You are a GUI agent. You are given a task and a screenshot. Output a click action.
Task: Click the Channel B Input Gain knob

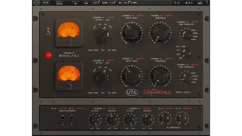[131, 76]
